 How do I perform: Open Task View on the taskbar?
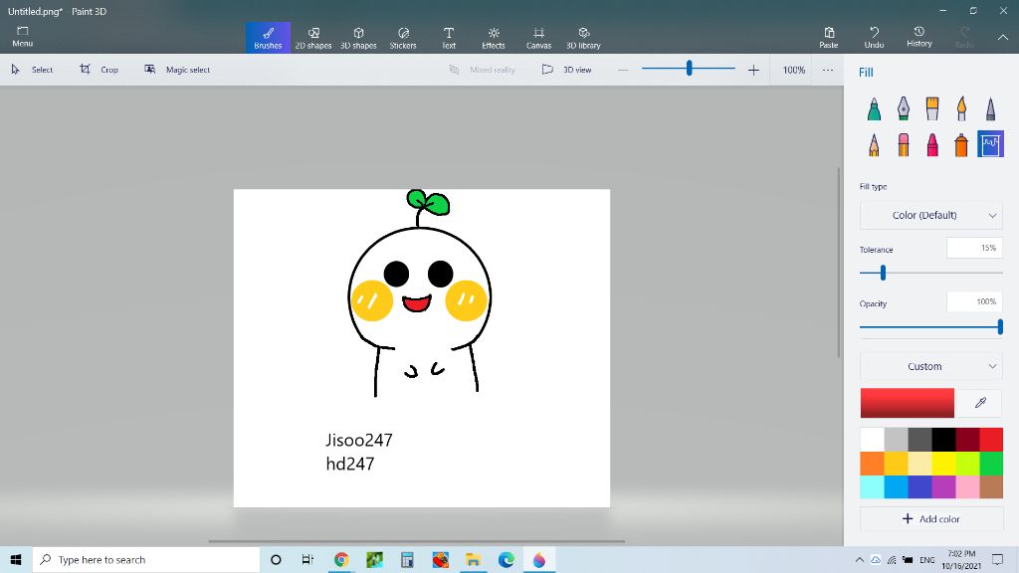click(x=308, y=559)
